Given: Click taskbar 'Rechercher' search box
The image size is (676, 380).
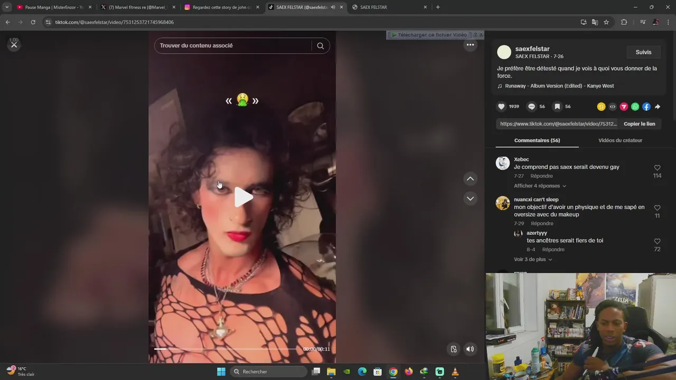Looking at the screenshot, I should tap(268, 372).
